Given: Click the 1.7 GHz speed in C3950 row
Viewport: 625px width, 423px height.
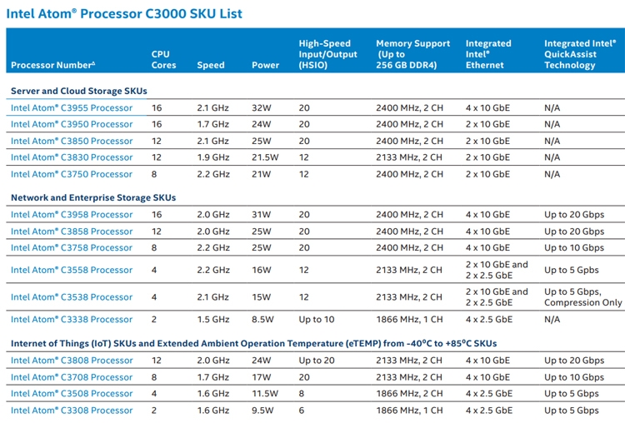Looking at the screenshot, I should (x=212, y=124).
